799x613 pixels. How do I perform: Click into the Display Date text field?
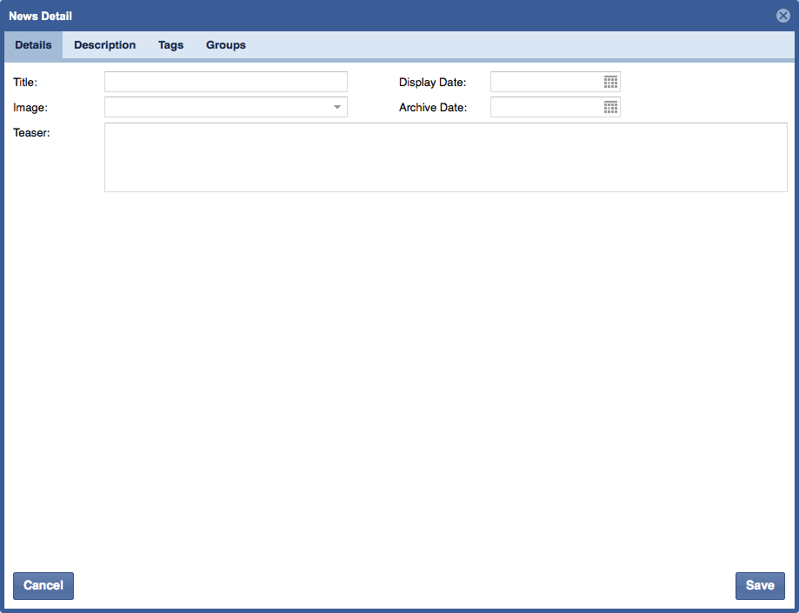click(x=546, y=82)
